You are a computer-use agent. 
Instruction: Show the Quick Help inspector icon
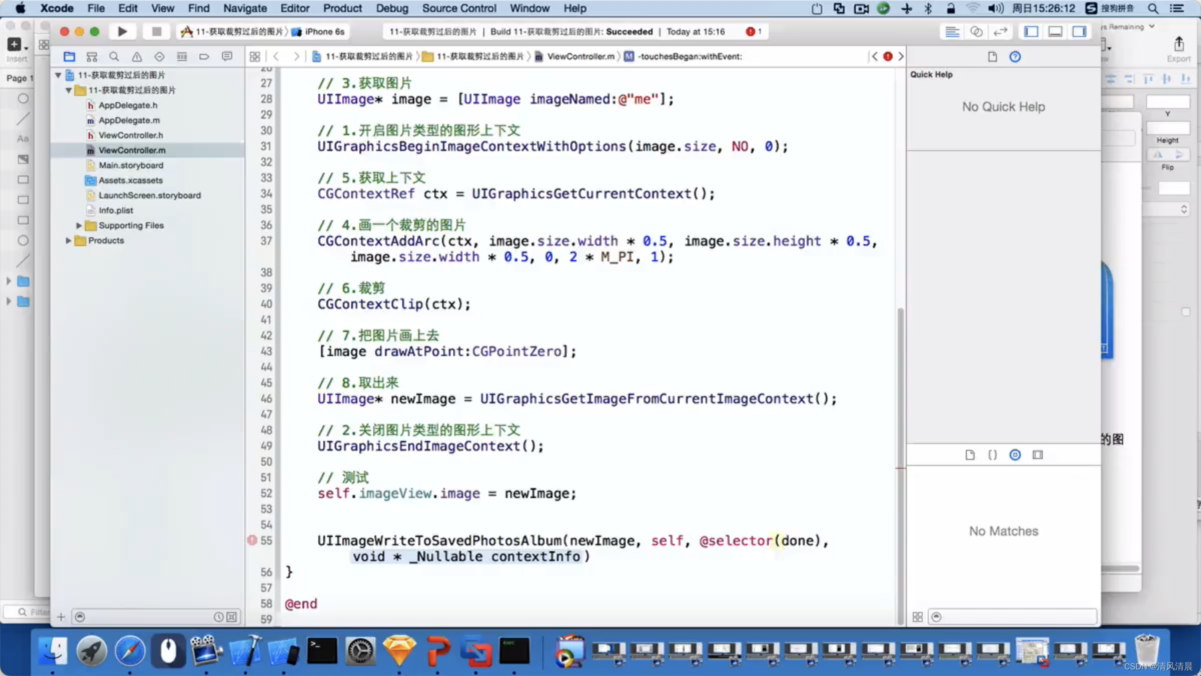tap(1015, 56)
